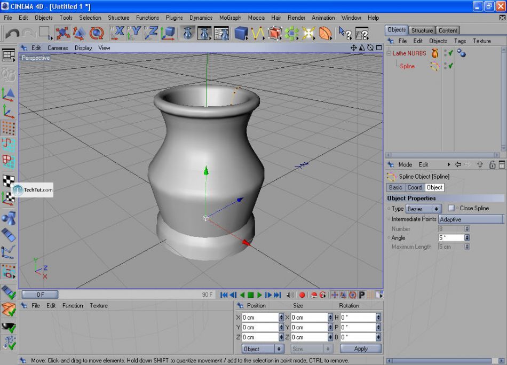
Task: Toggle Lathe NURBS visibility dots
Action: (x=445, y=53)
